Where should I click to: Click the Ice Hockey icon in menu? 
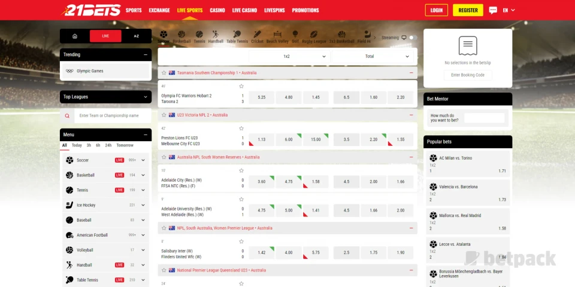pos(69,205)
